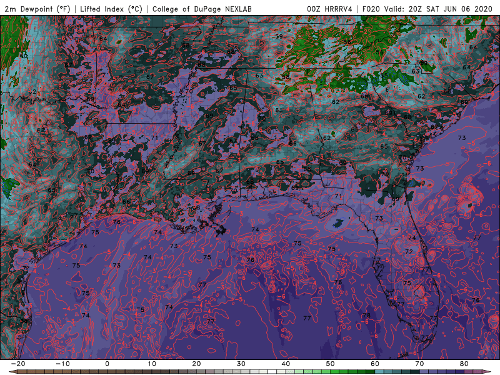Click the '70' color scale label
Viewport: 500px width, 375px height.
(419, 364)
